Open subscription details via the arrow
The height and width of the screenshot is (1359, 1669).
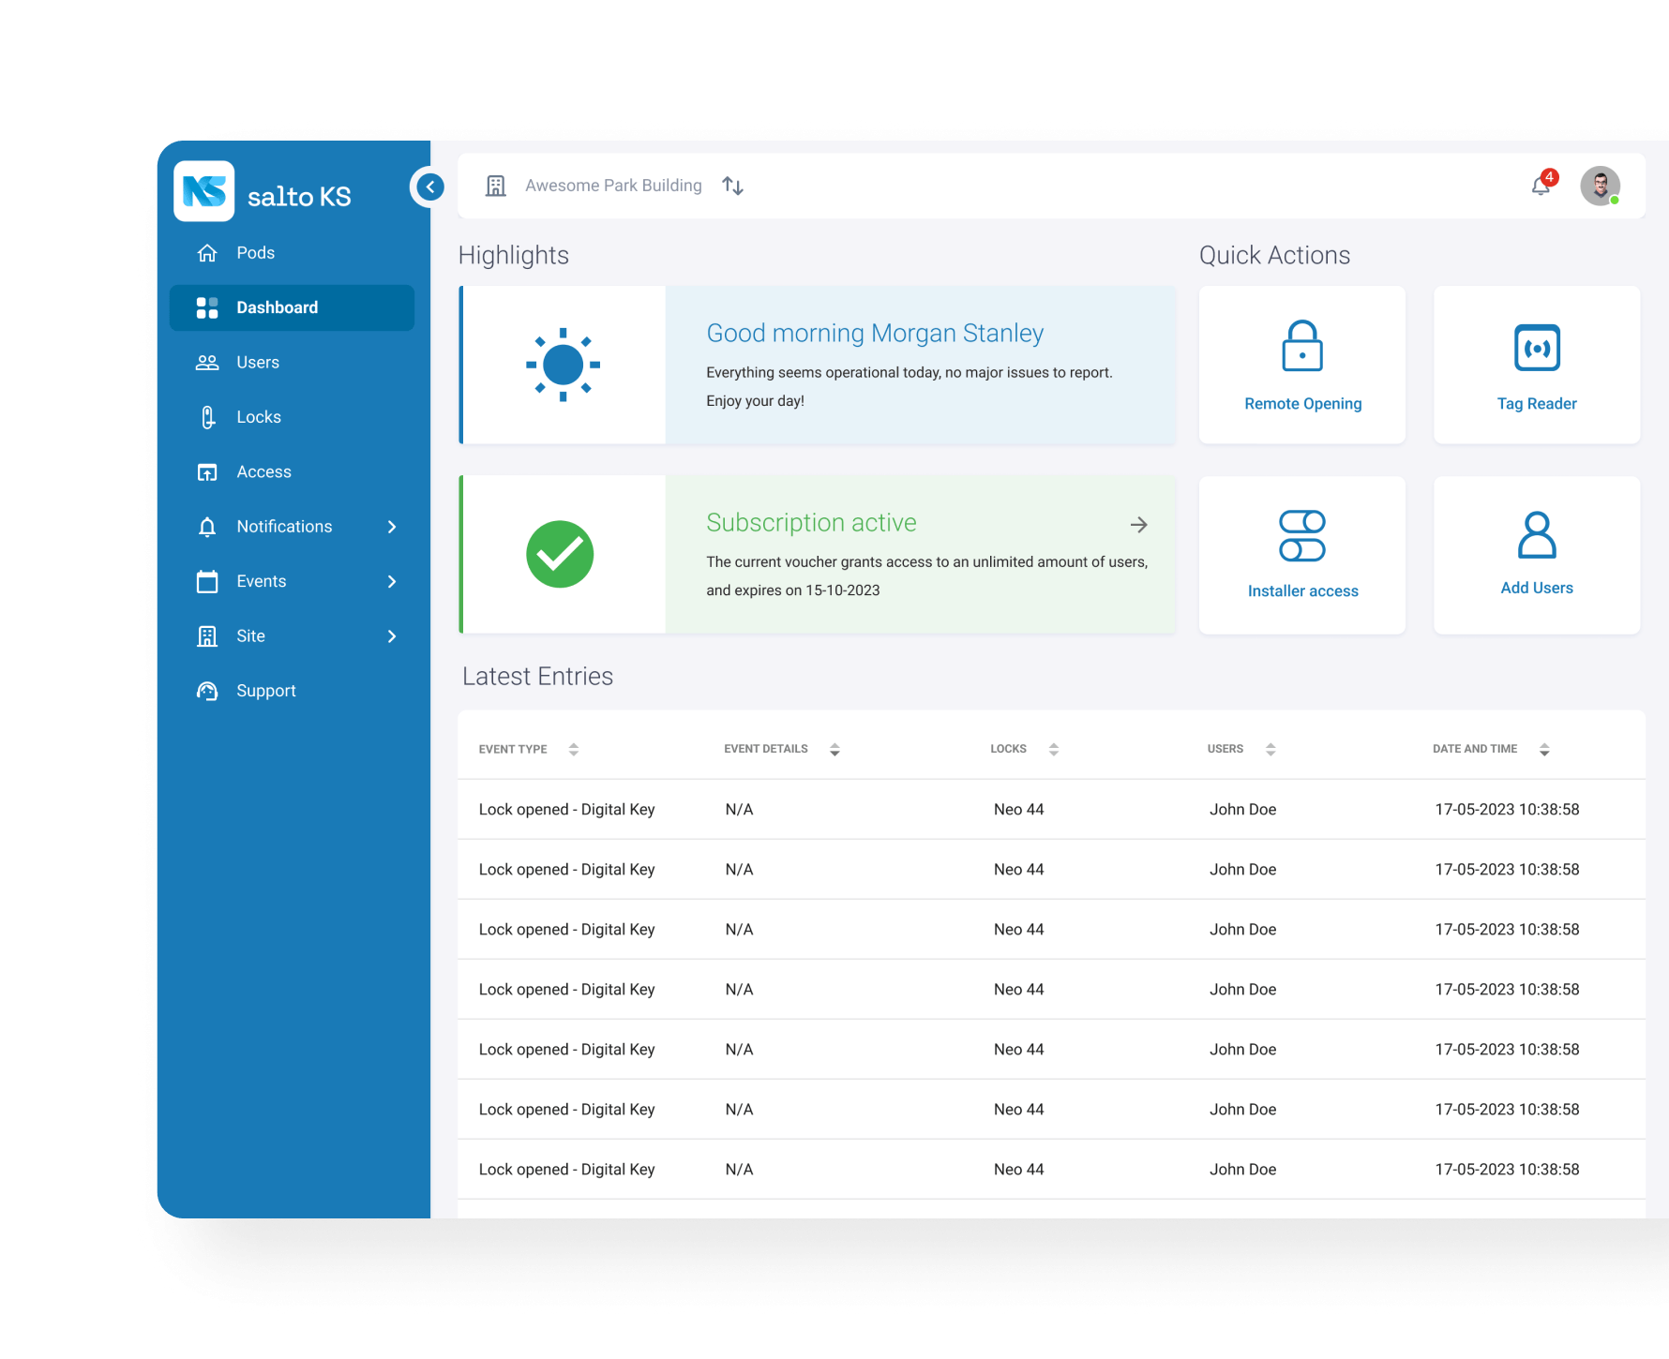1138,525
